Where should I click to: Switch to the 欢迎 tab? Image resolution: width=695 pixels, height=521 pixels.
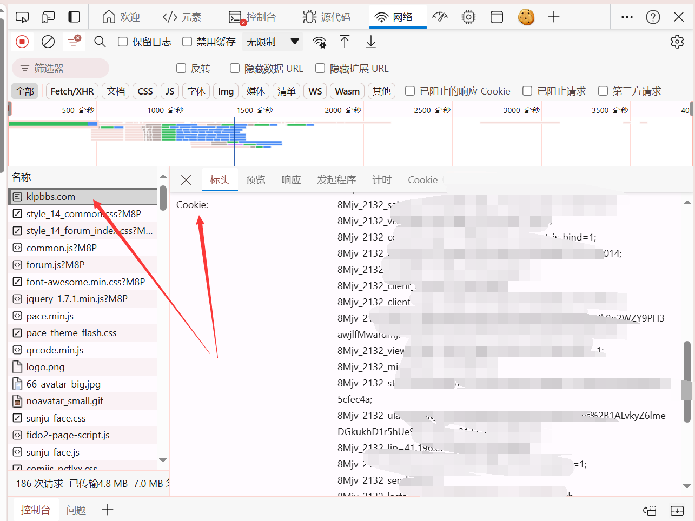tap(121, 17)
